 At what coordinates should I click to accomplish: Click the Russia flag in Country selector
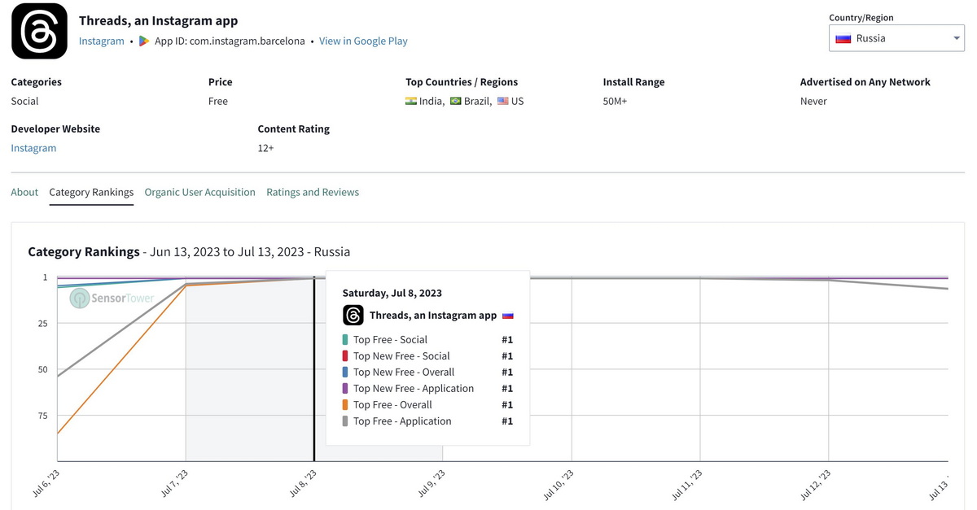coord(843,38)
